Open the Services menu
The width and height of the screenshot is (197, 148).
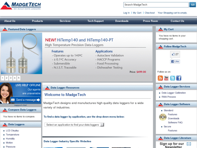[x=65, y=21]
